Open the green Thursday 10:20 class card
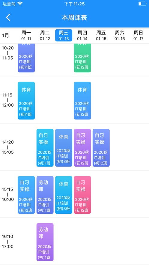 click(x=82, y=58)
